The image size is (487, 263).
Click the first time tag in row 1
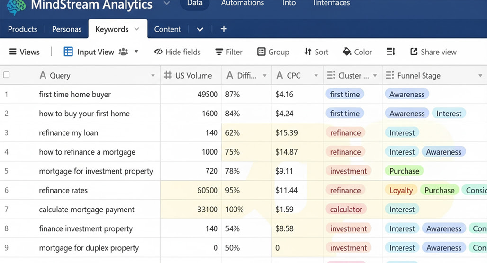point(345,94)
